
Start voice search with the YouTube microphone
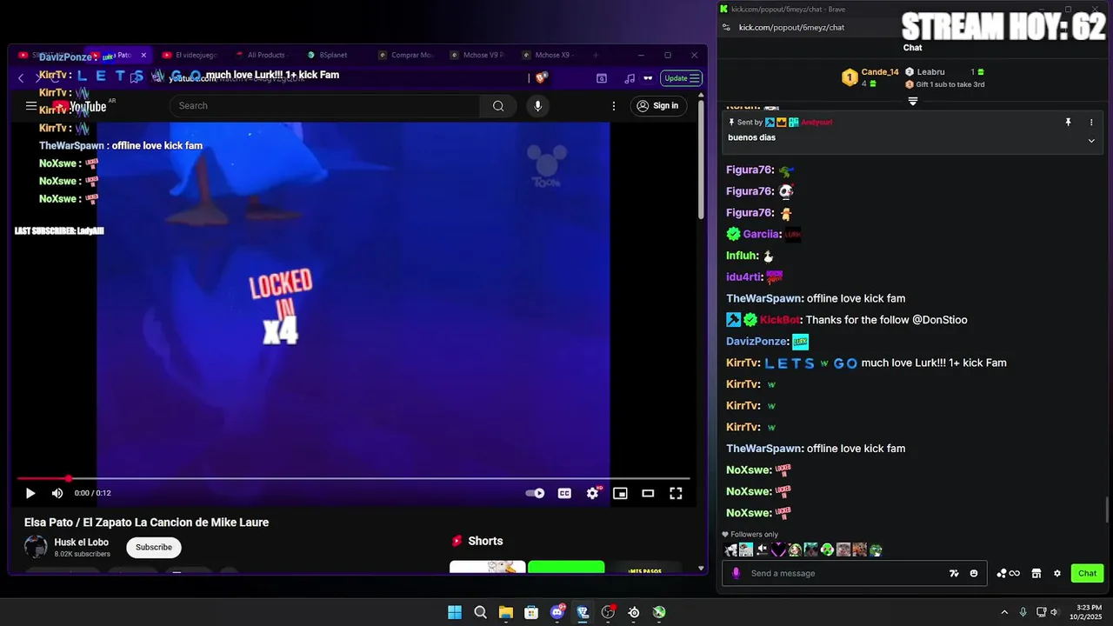click(x=537, y=106)
